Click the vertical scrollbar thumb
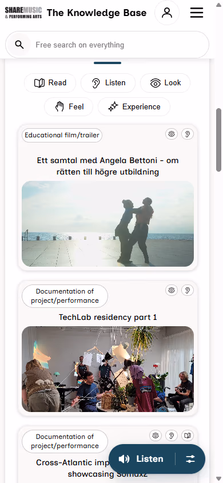 218,140
